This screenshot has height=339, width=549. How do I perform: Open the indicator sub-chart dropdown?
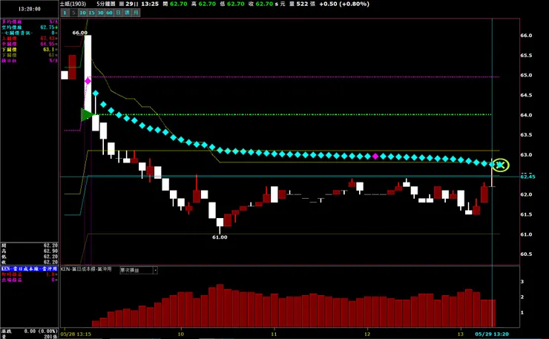tap(156, 270)
